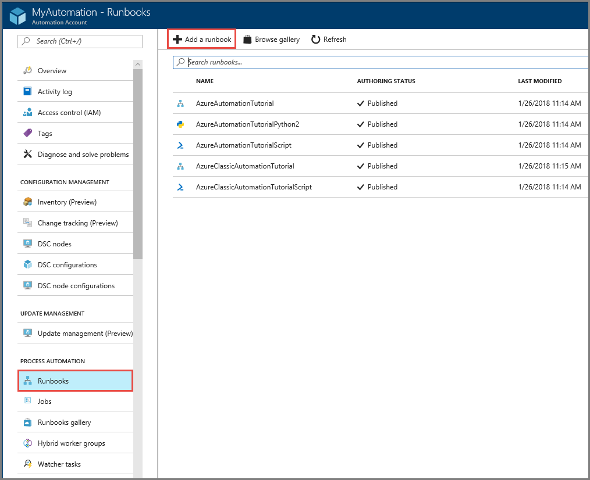
Task: Select the Runbooks icon in Process Automation
Action: [x=27, y=381]
